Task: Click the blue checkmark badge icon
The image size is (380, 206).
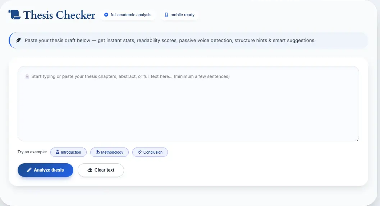Action: coord(106,15)
